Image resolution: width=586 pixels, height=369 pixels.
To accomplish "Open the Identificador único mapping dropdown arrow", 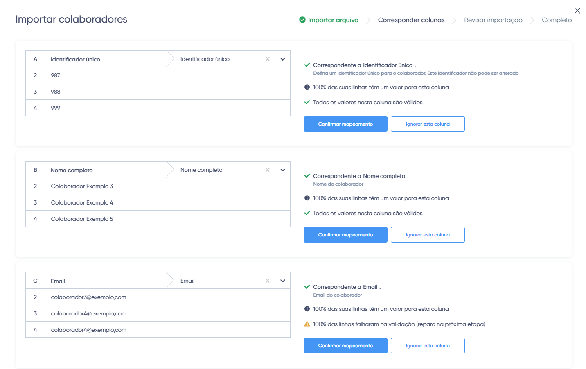I will click(283, 59).
